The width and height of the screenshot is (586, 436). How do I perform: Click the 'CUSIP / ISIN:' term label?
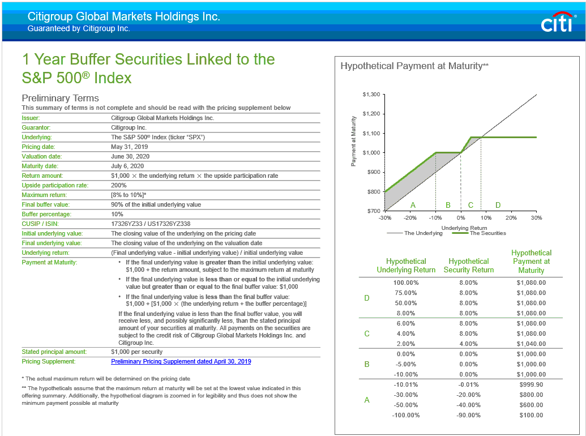pos(41,224)
